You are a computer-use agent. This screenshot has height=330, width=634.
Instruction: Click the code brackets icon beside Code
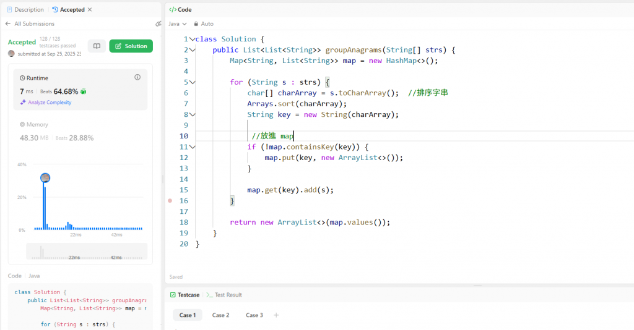click(x=173, y=10)
